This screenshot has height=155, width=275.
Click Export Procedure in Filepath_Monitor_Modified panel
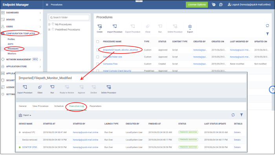[25, 87]
